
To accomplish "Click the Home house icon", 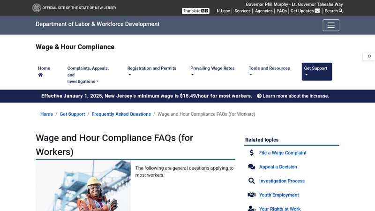I will [x=40, y=75].
